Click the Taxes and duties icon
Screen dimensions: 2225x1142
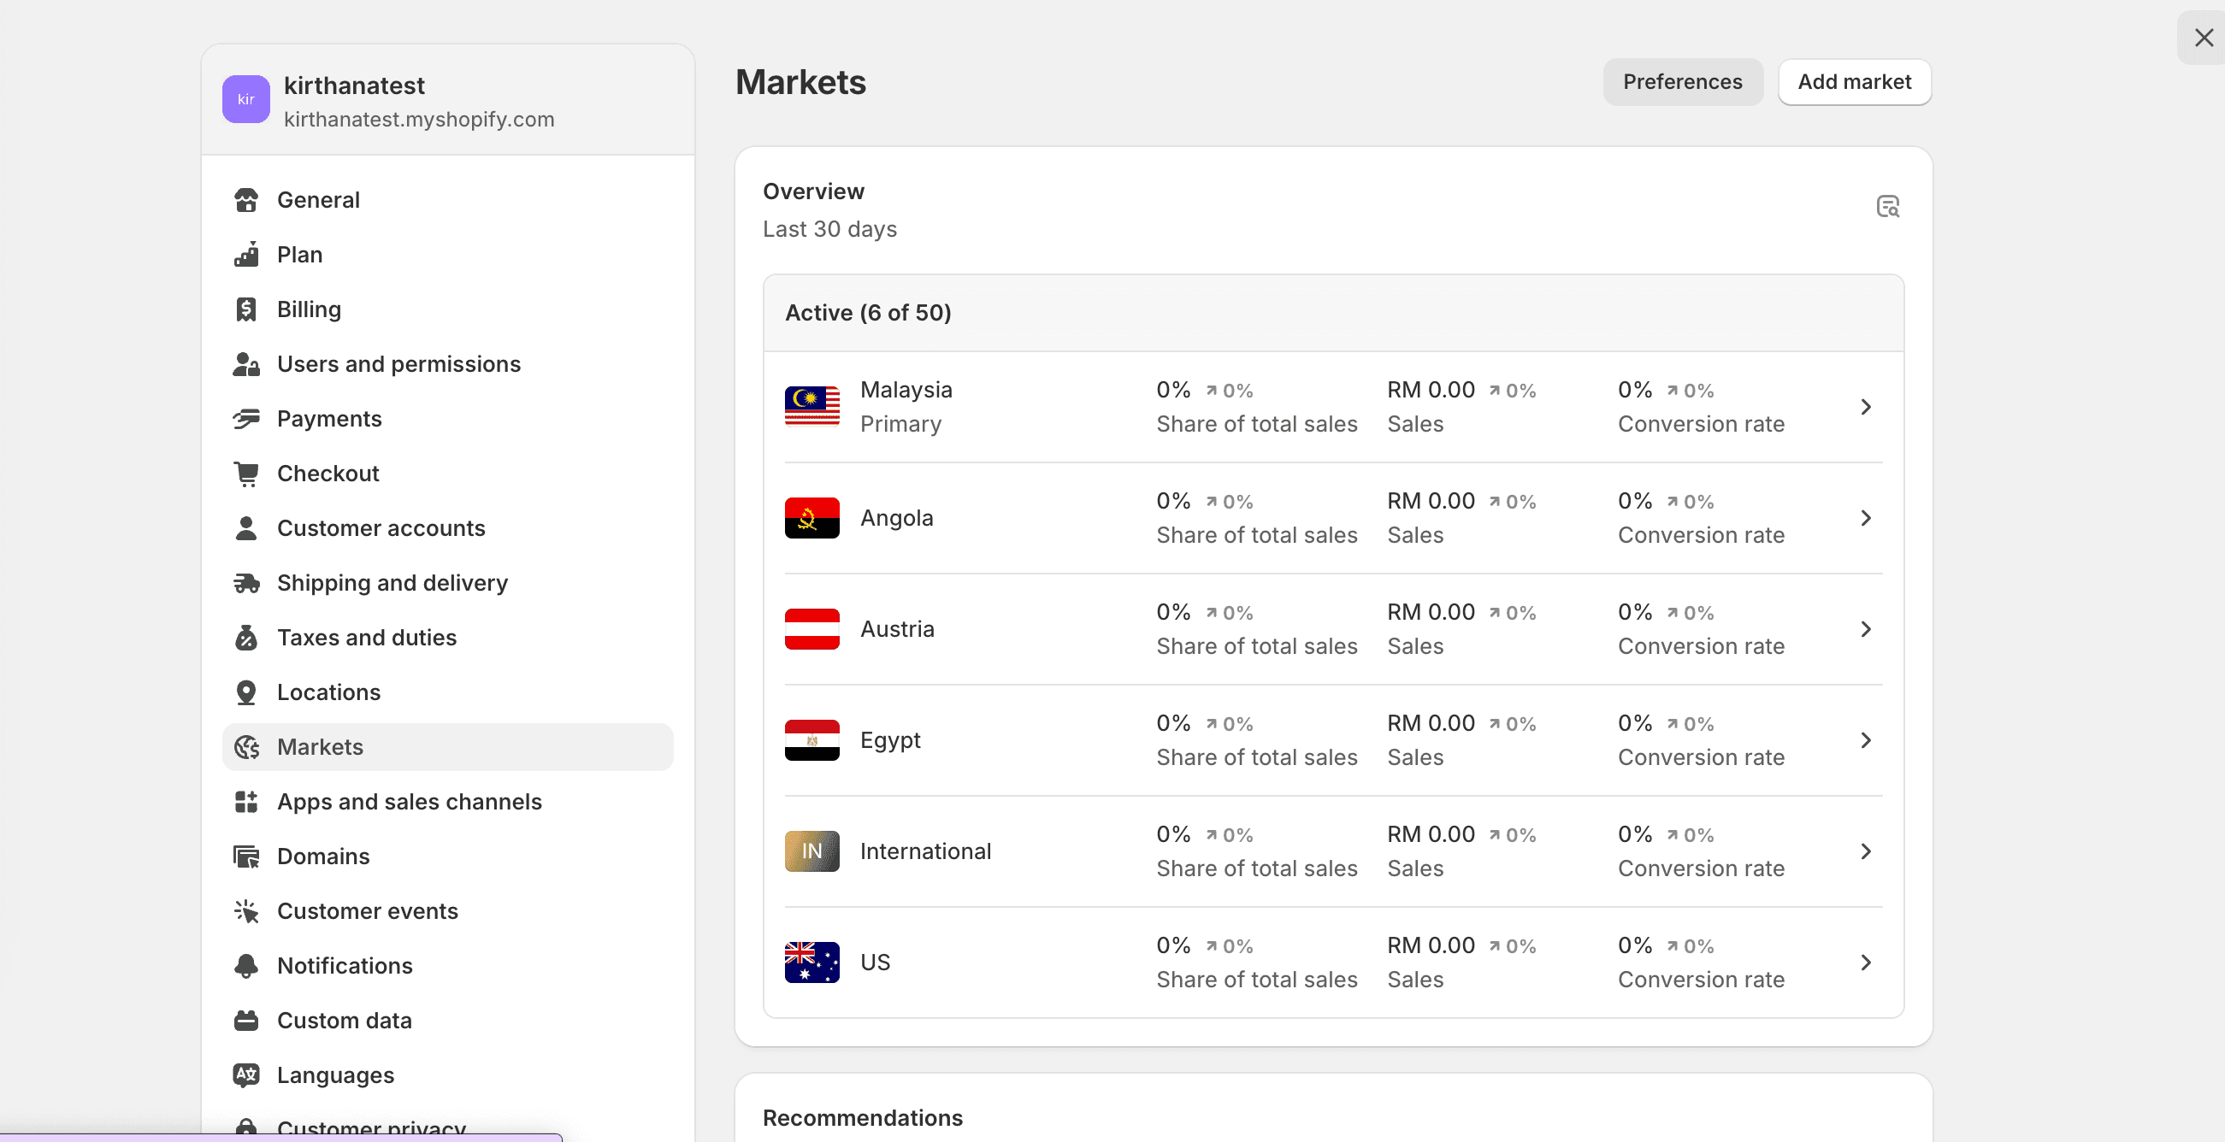tap(246, 638)
